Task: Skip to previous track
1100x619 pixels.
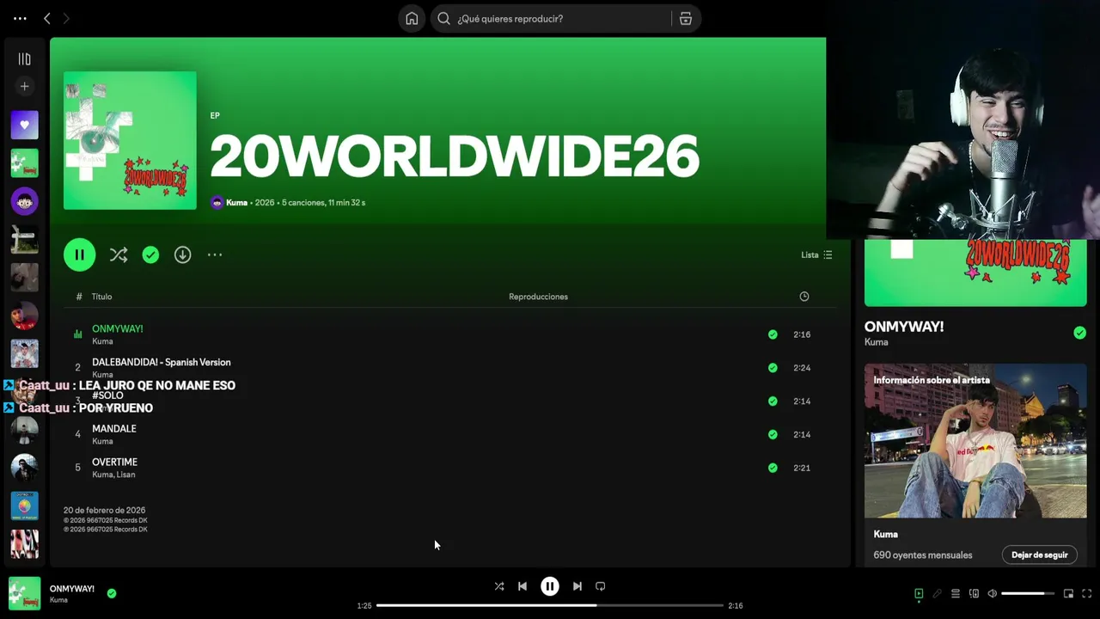Action: (522, 586)
